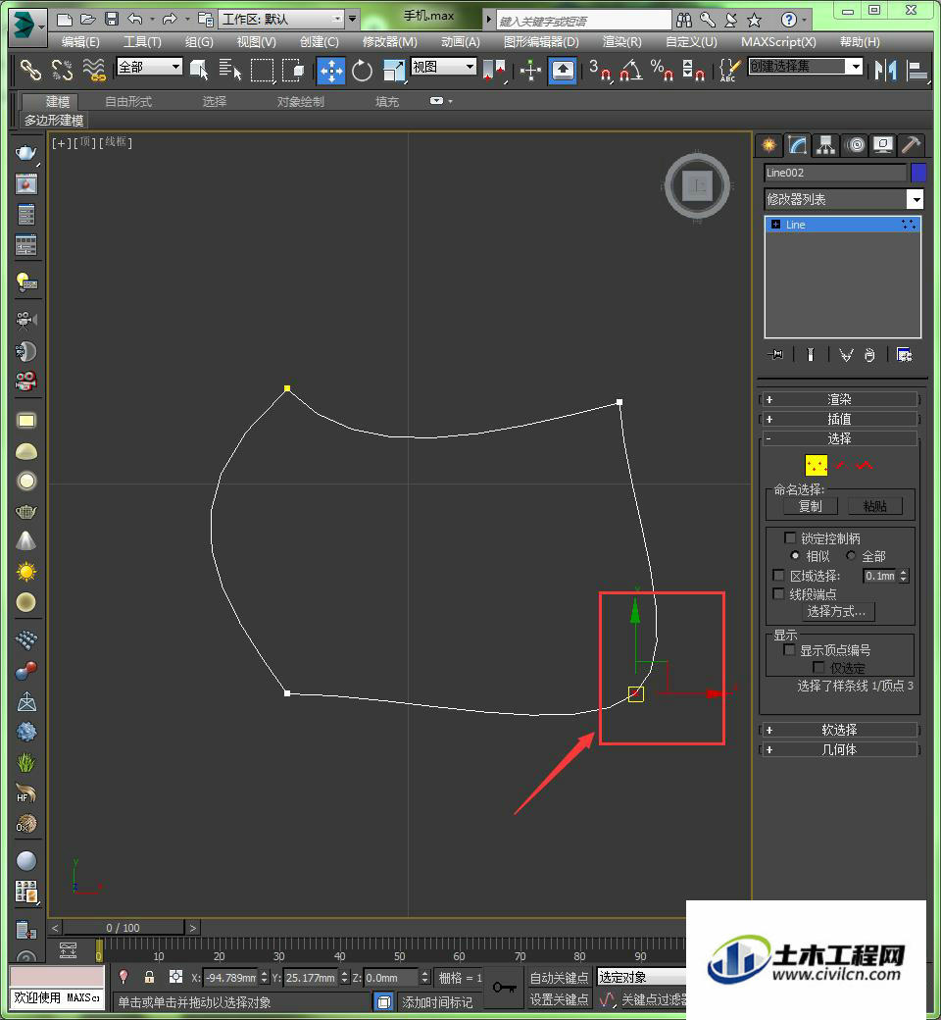The image size is (941, 1020).
Task: Click the 复制 button
Action: [x=810, y=506]
